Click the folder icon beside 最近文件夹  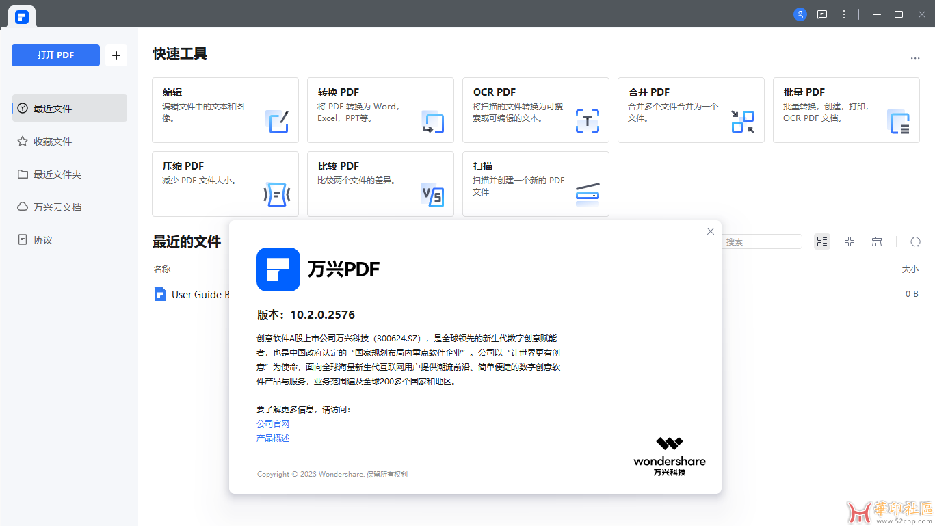point(23,174)
